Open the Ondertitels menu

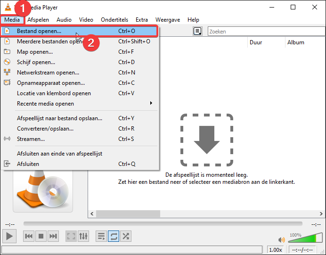(x=114, y=20)
